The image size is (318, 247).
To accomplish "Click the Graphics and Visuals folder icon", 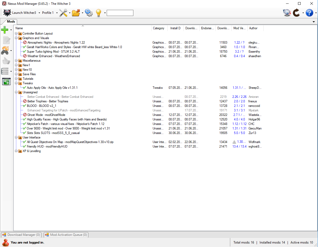I will click(x=20, y=38).
